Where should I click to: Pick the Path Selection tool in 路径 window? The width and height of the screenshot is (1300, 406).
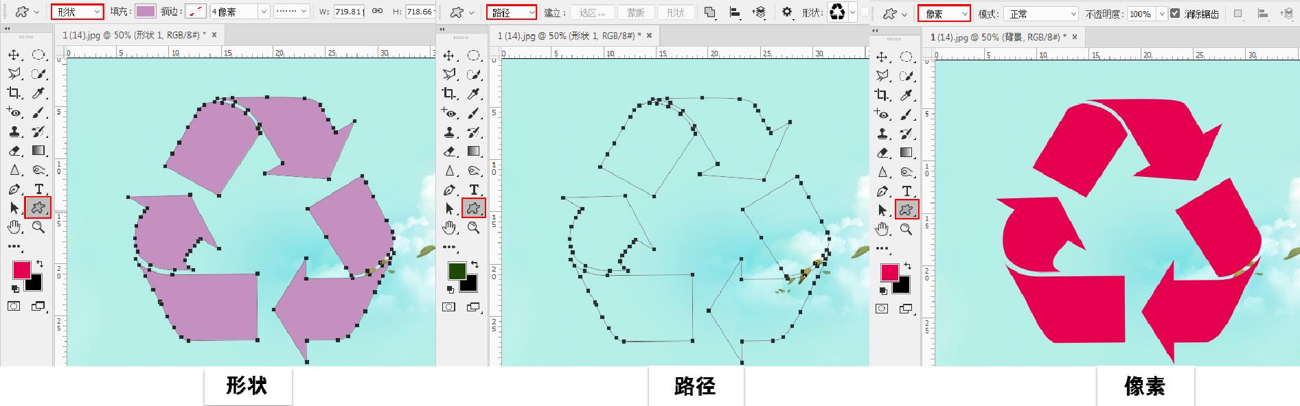click(x=448, y=208)
